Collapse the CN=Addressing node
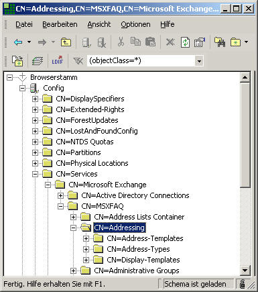 click(x=73, y=228)
